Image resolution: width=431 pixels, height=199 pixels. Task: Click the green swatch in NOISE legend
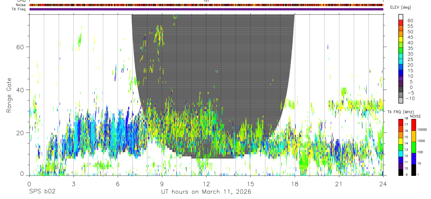point(413,147)
